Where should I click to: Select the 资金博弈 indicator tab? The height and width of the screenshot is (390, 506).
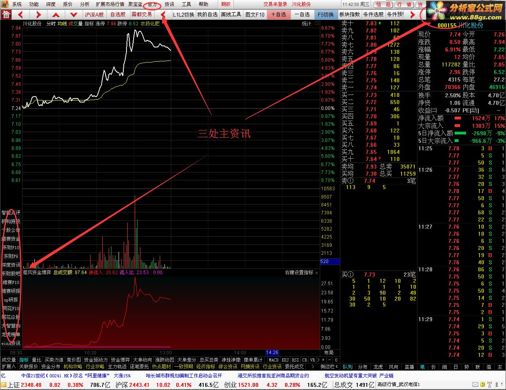(x=120, y=360)
